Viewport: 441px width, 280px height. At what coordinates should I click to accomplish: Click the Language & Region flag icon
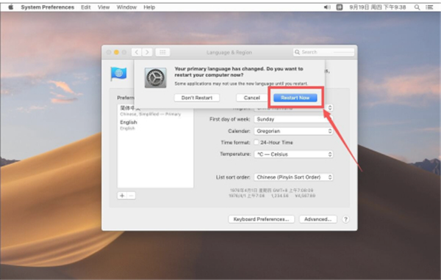[118, 74]
